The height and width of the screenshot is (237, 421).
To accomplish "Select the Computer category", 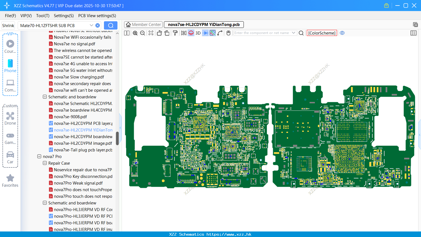I will pos(10,85).
